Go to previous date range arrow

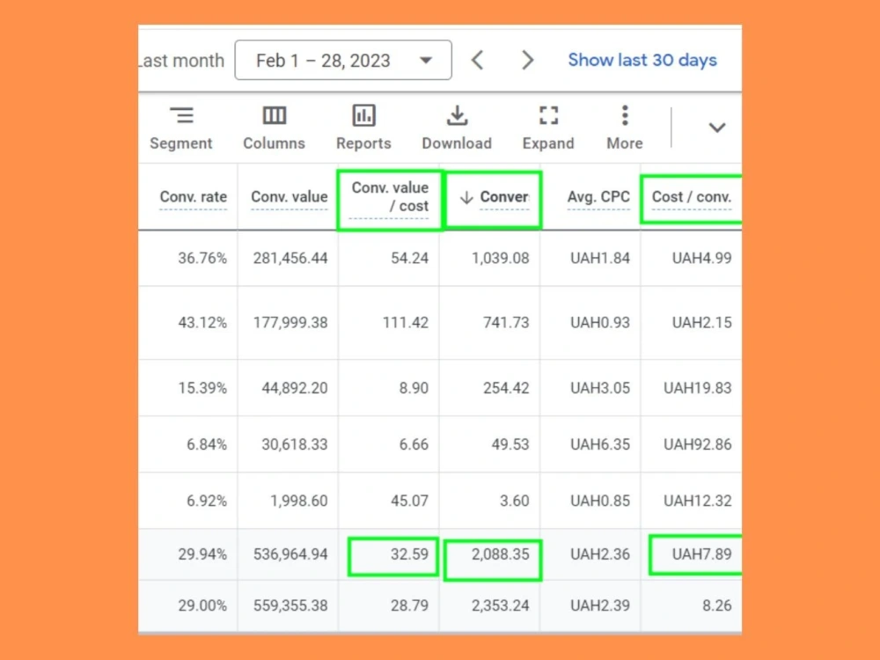(478, 60)
